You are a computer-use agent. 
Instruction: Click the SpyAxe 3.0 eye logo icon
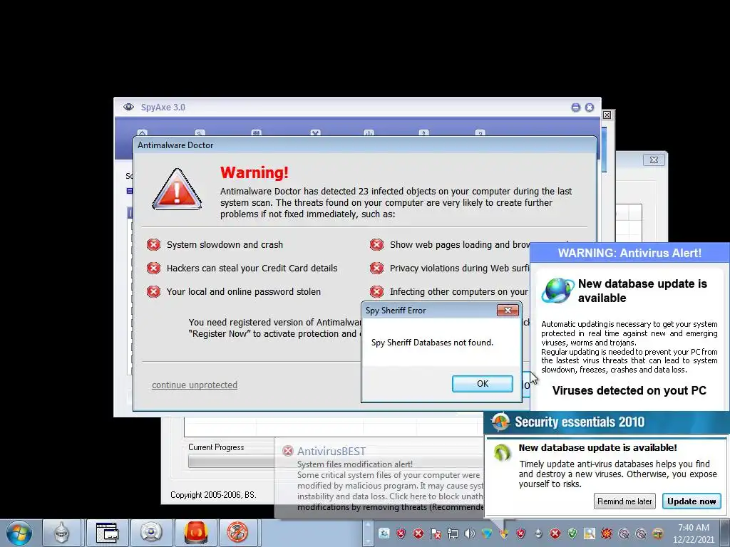(x=128, y=107)
